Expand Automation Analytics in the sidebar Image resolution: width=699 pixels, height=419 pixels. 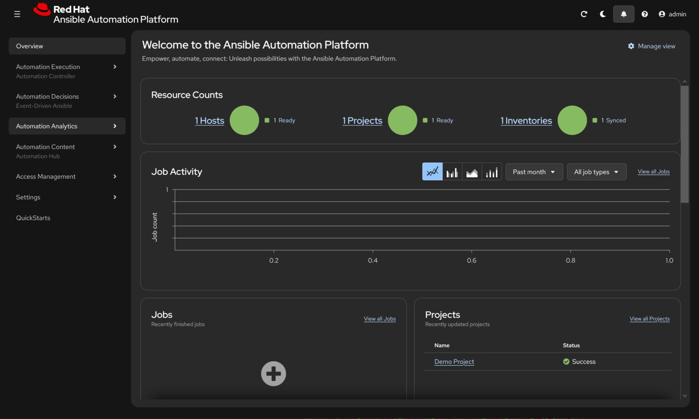coord(67,126)
